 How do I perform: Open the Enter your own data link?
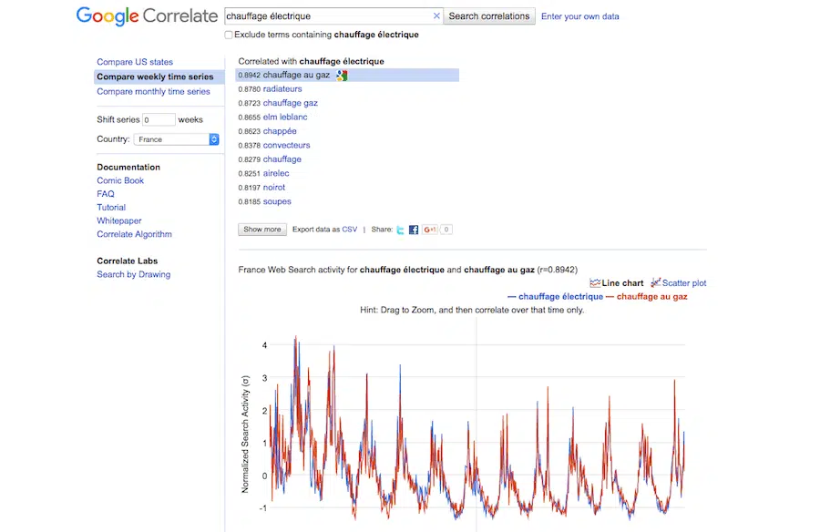tap(579, 16)
